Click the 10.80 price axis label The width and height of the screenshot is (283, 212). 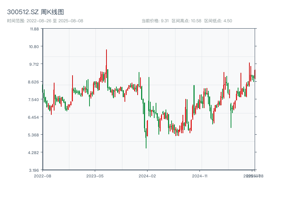[34, 46]
